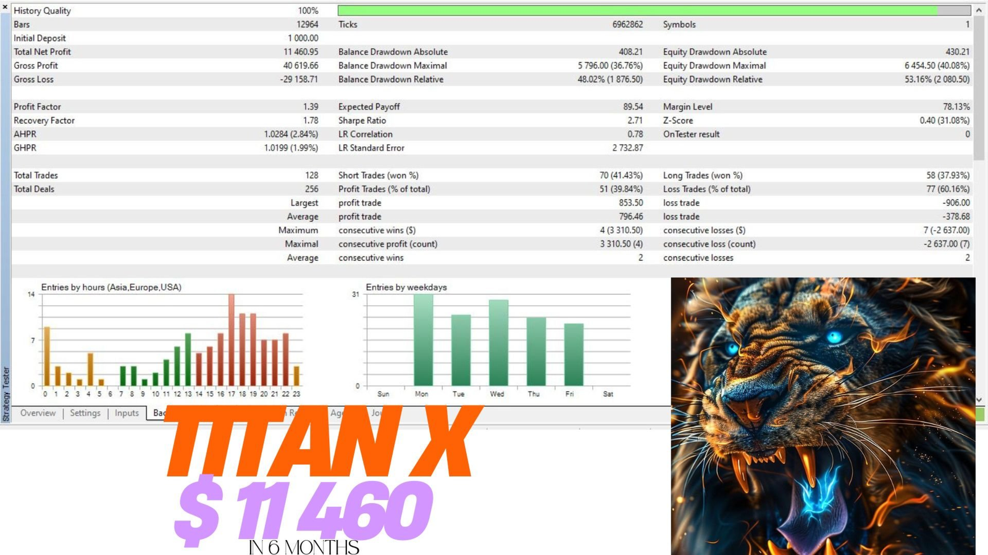
Task: Click the Fri bar in weekdays chart
Action: 574,355
